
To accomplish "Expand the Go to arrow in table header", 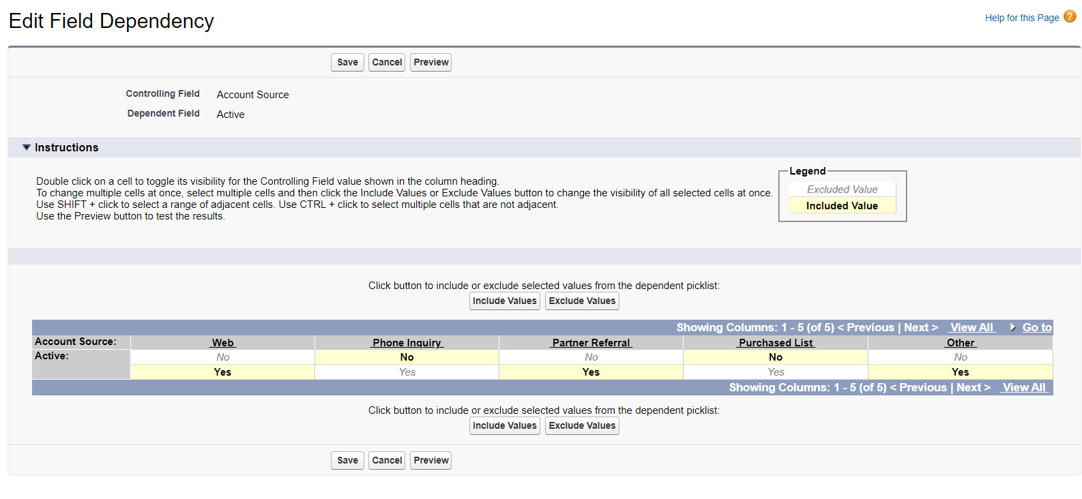I will point(1013,328).
